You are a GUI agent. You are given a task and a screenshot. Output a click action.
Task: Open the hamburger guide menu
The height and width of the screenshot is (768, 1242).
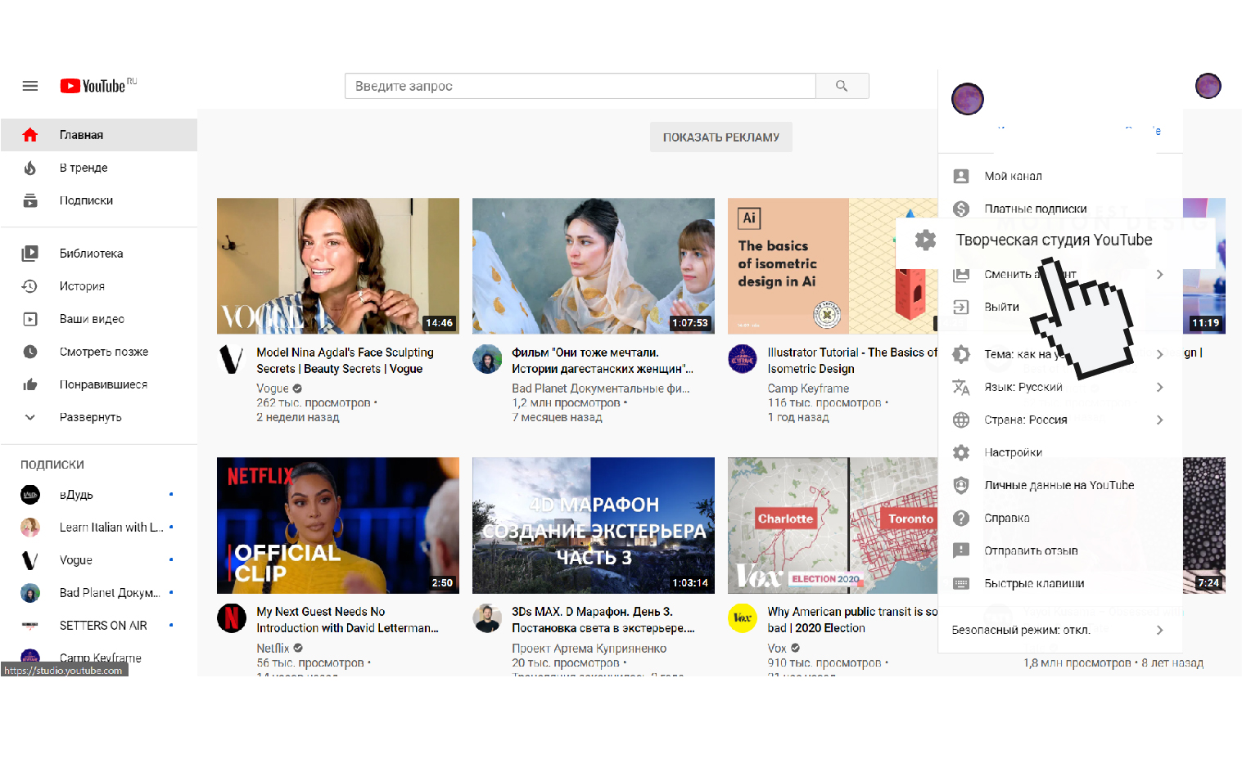[x=30, y=86]
